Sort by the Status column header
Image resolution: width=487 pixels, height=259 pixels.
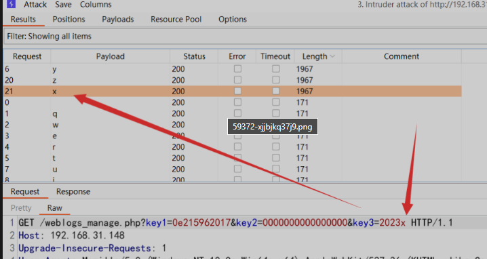tap(194, 56)
